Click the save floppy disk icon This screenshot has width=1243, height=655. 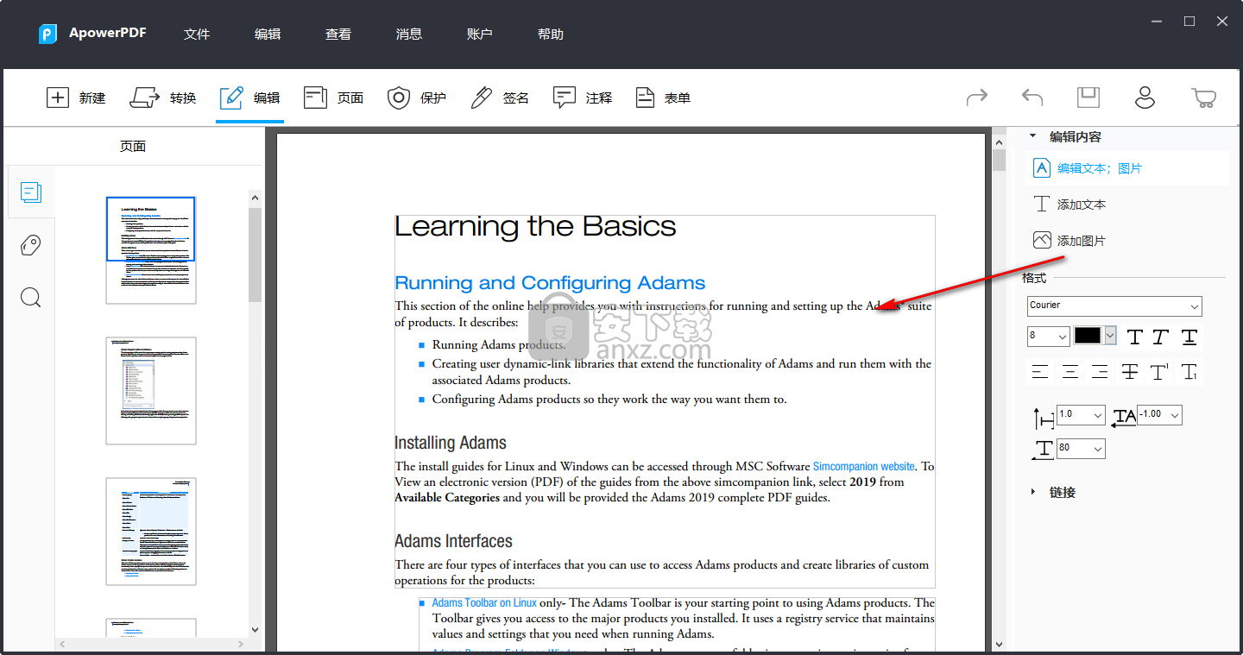pos(1088,98)
